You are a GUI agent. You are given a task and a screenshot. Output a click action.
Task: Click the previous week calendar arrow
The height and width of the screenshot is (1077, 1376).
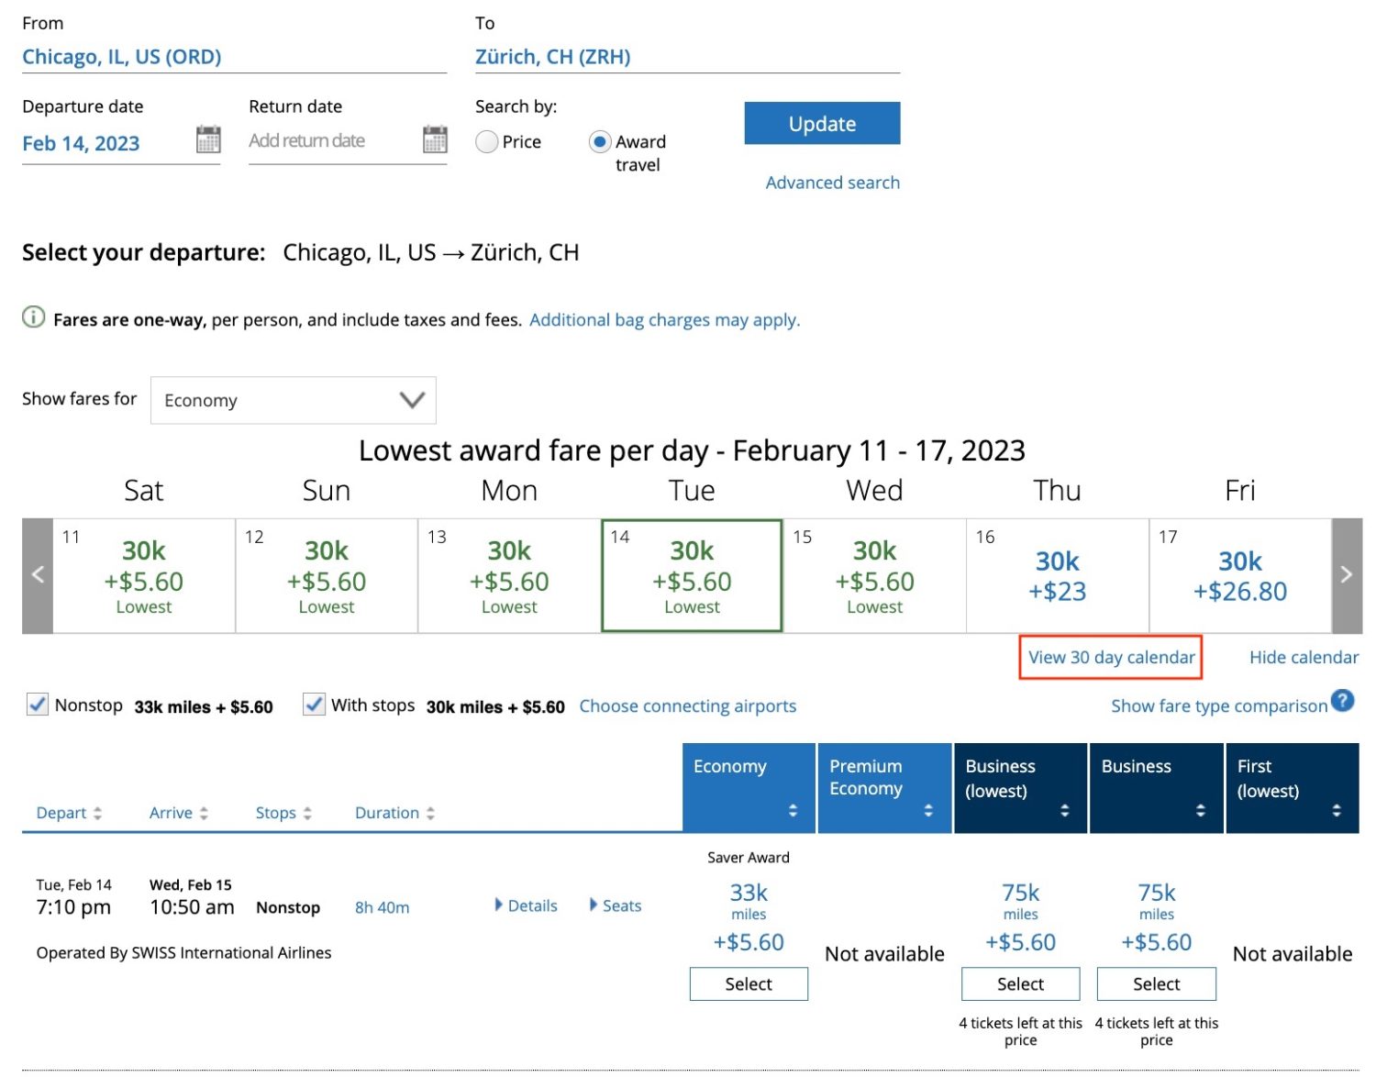click(38, 574)
